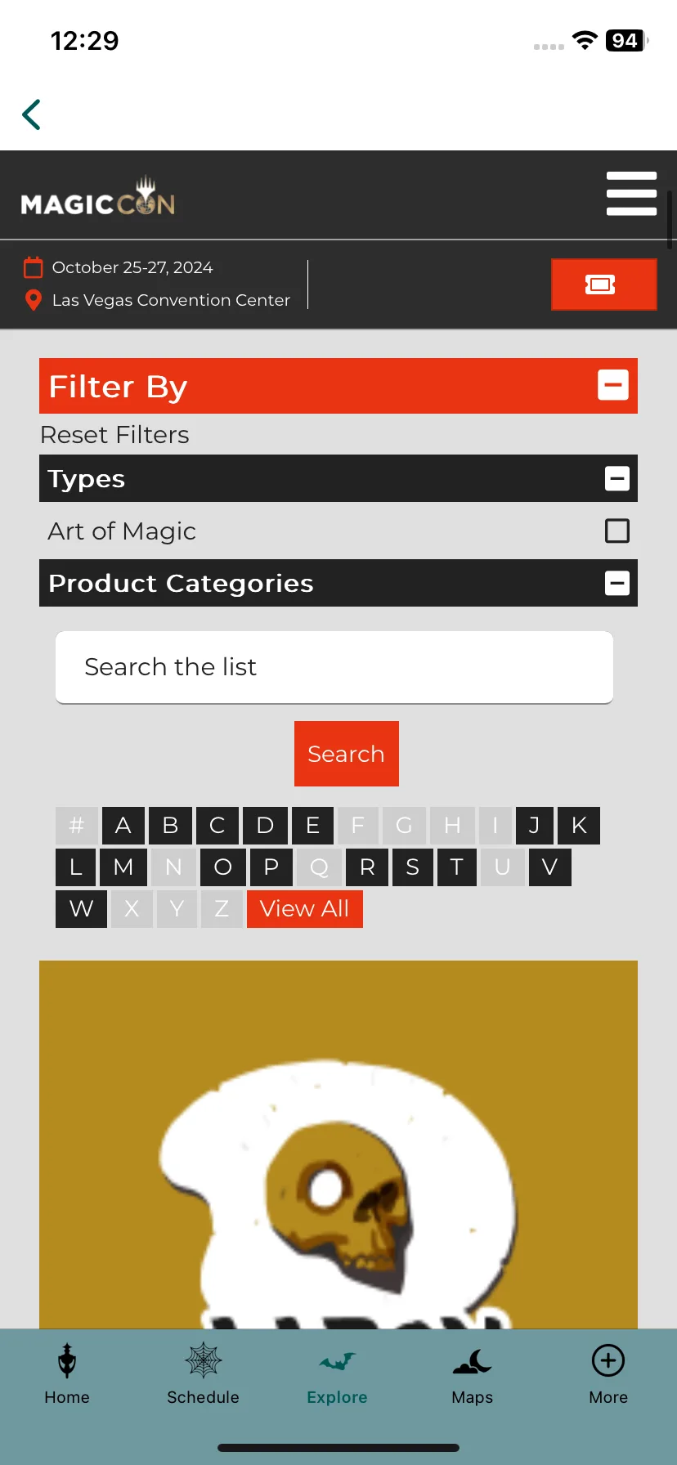
Task: Collapse the Filter By panel
Action: pyautogui.click(x=613, y=385)
